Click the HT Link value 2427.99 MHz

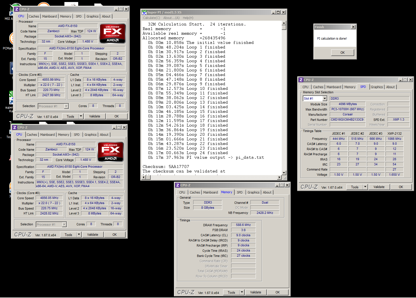(x=51, y=95)
